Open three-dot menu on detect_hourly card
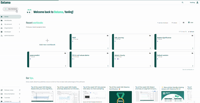 coord(150,66)
